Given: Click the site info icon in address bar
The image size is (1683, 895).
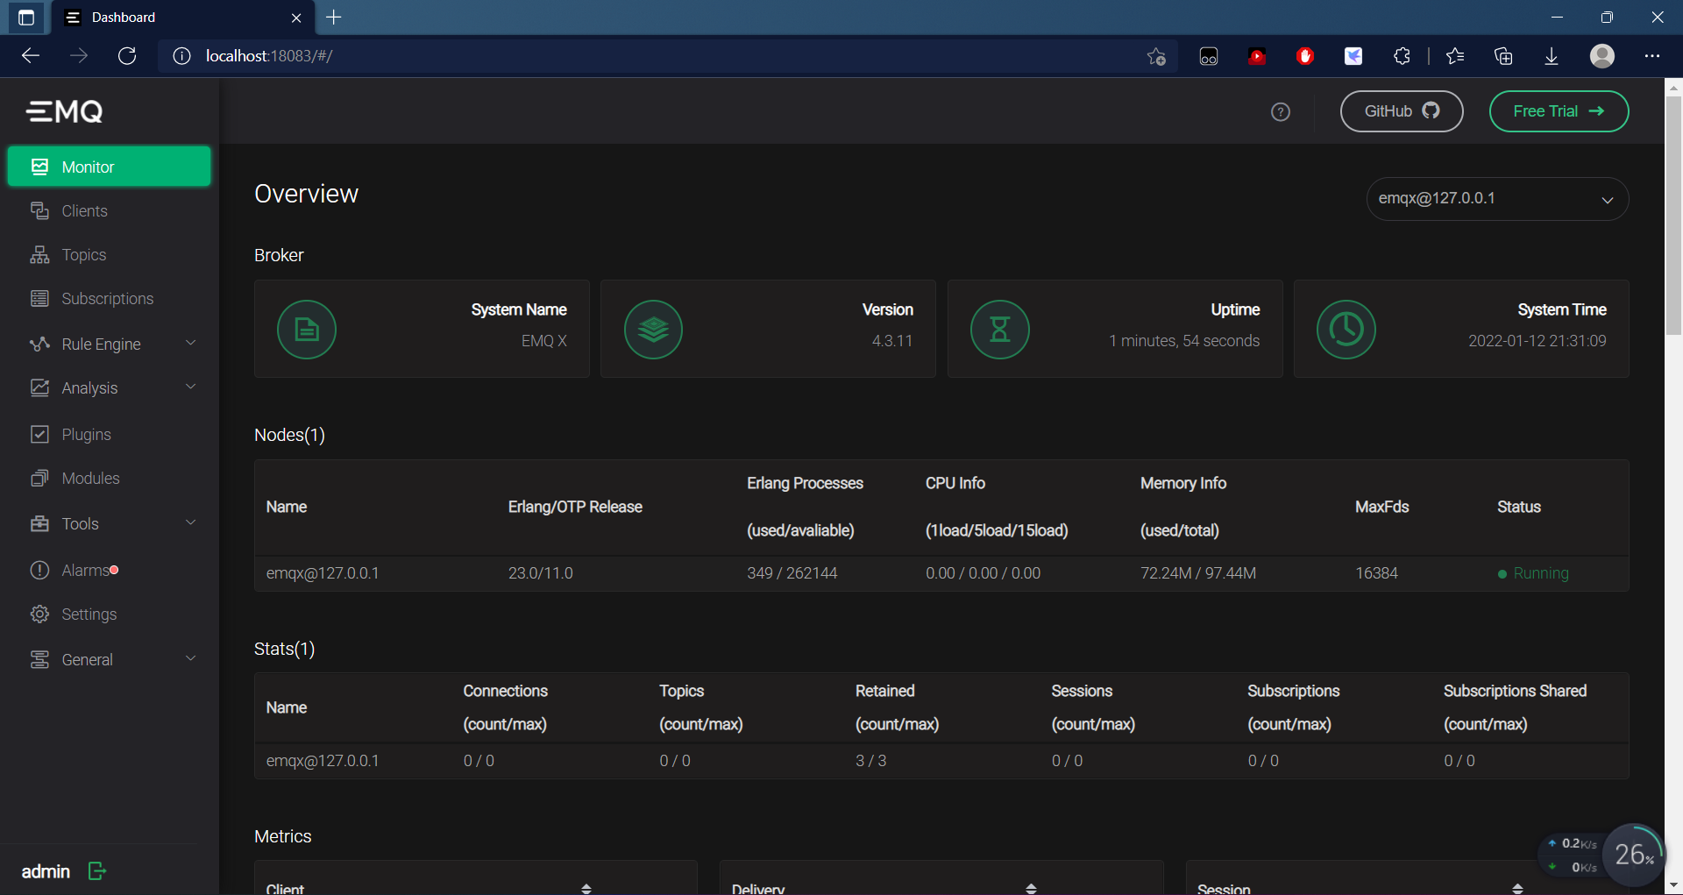Looking at the screenshot, I should point(181,56).
